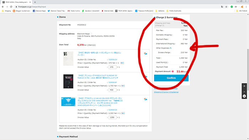Click the scroll down arrow in side widget

tap(244, 96)
